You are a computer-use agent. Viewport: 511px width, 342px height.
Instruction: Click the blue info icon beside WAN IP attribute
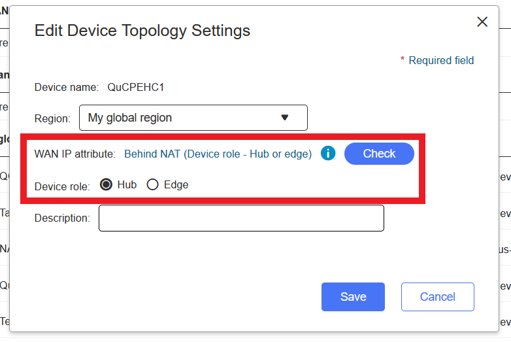(328, 154)
